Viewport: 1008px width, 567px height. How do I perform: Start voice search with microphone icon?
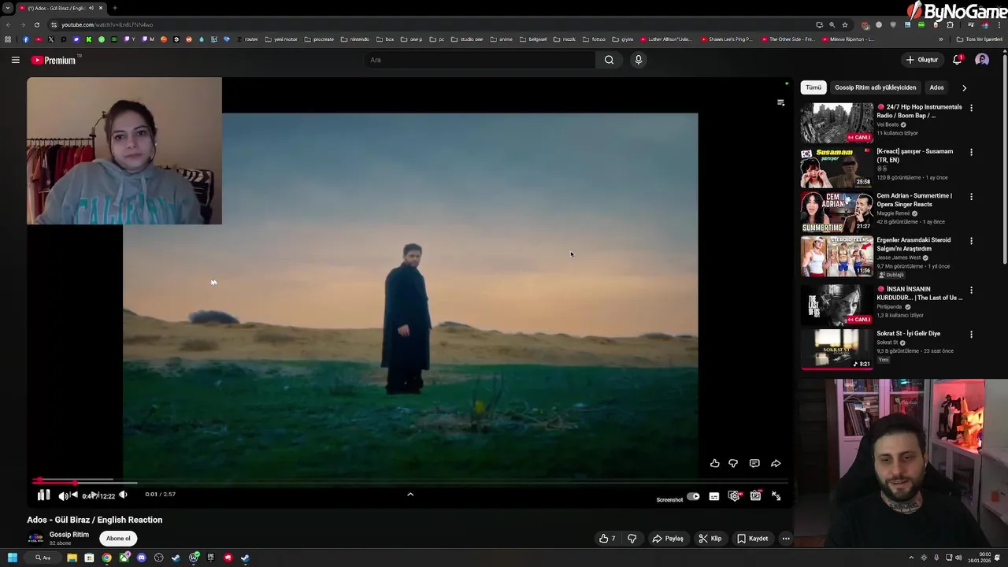tap(639, 60)
